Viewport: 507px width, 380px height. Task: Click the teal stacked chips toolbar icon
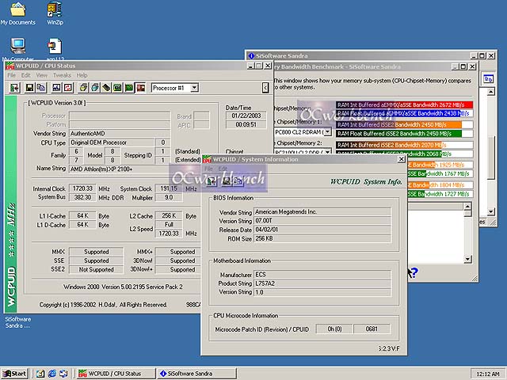[x=95, y=88]
